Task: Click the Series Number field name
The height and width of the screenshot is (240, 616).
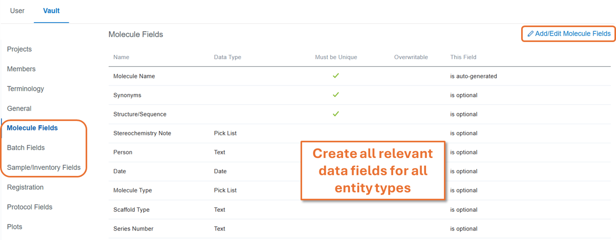Action: [x=133, y=229]
